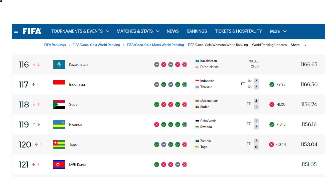Click Rwanda's first red loss result icon
This screenshot has width=325, height=177.
point(157,124)
